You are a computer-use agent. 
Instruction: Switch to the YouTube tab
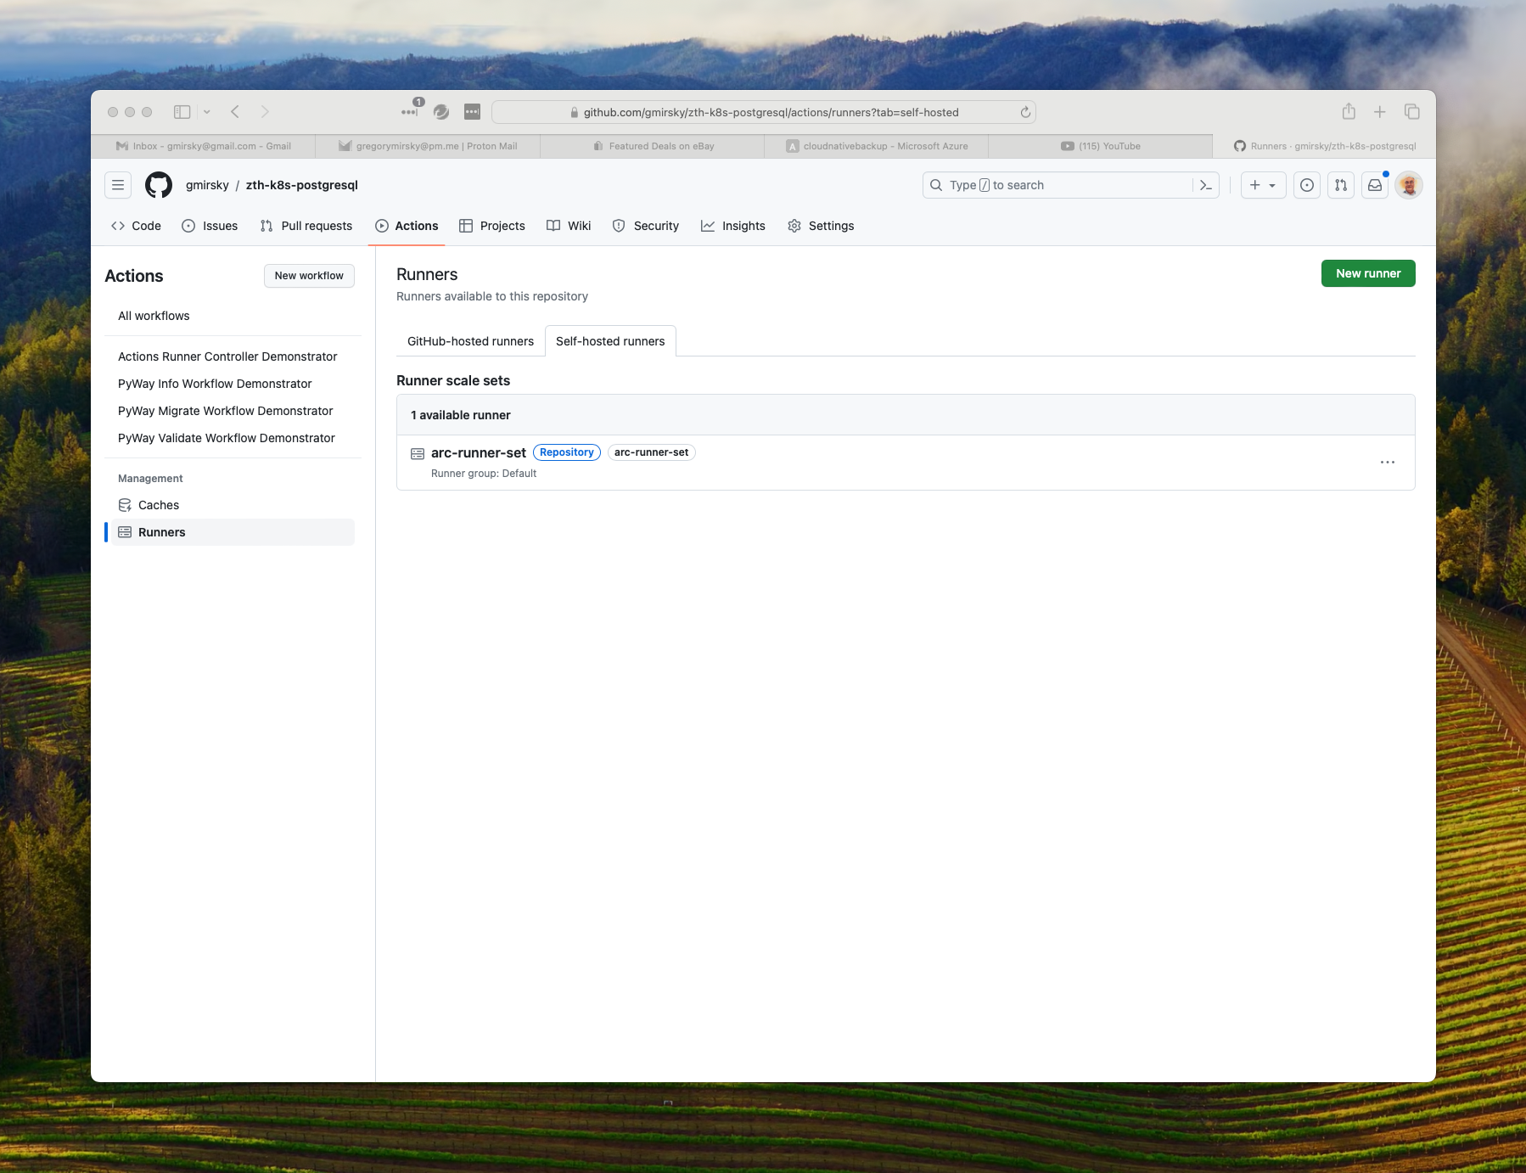1101,146
